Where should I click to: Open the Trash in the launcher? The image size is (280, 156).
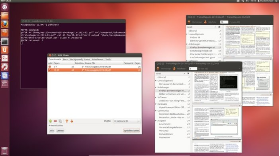pos(4,151)
